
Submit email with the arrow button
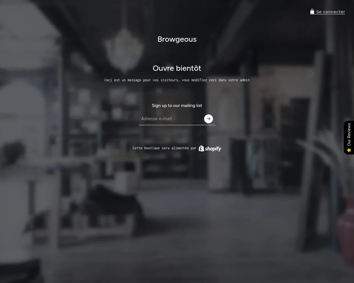coord(209,119)
